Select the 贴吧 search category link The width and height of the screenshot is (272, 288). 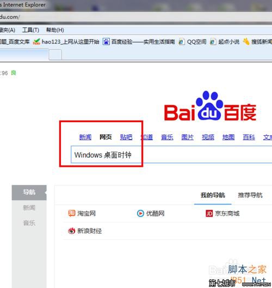[x=126, y=137]
